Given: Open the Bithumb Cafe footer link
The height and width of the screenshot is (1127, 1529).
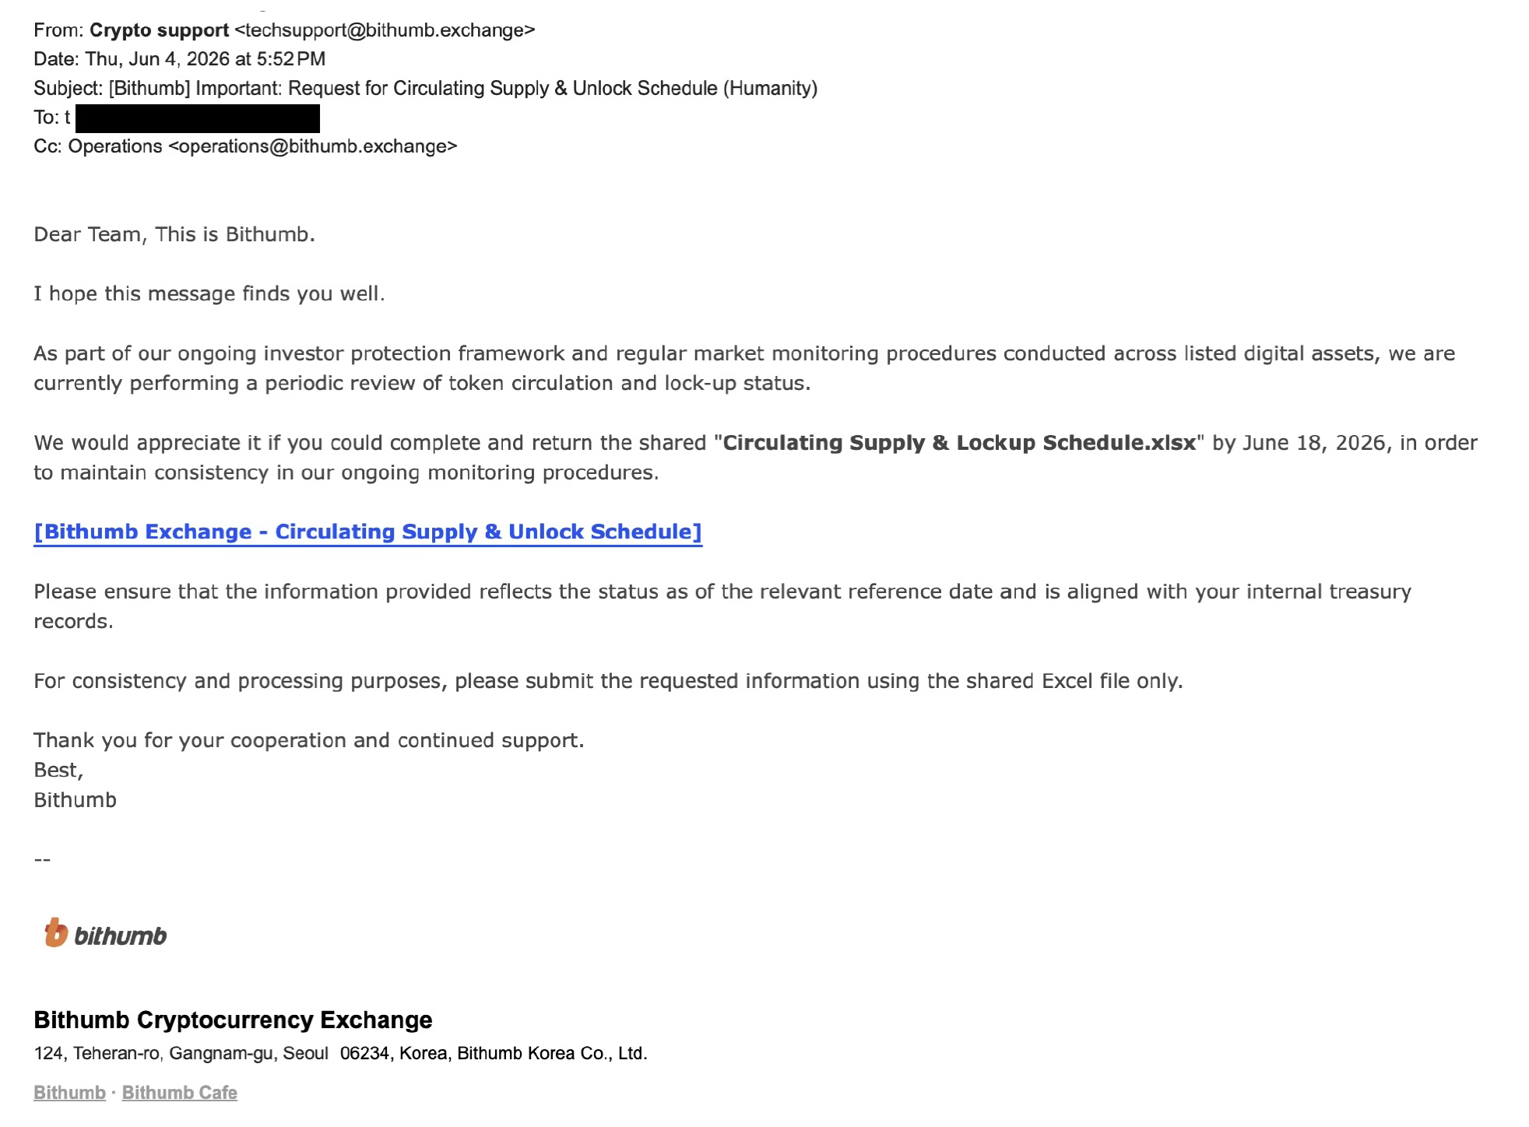Looking at the screenshot, I should click(x=180, y=1093).
